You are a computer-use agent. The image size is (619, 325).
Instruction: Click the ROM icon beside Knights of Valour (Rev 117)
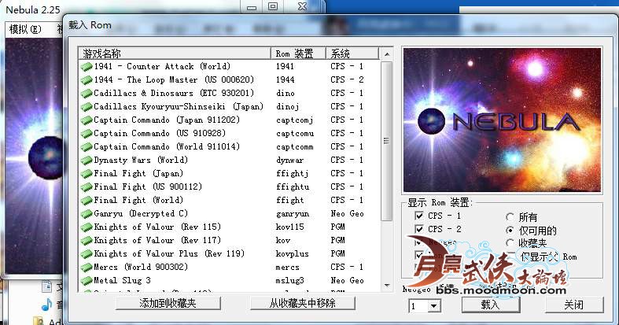click(87, 241)
